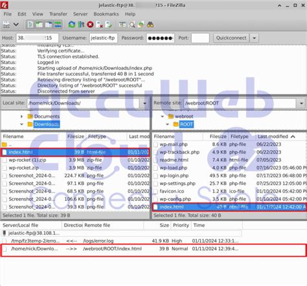The image size is (307, 286).
Task: Open the View menu
Action: click(38, 14)
